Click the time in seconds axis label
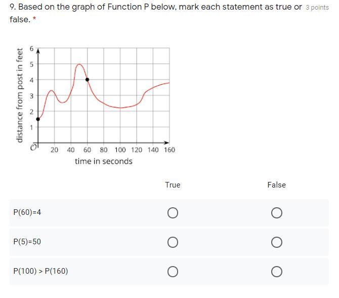The image size is (339, 298). point(104,161)
